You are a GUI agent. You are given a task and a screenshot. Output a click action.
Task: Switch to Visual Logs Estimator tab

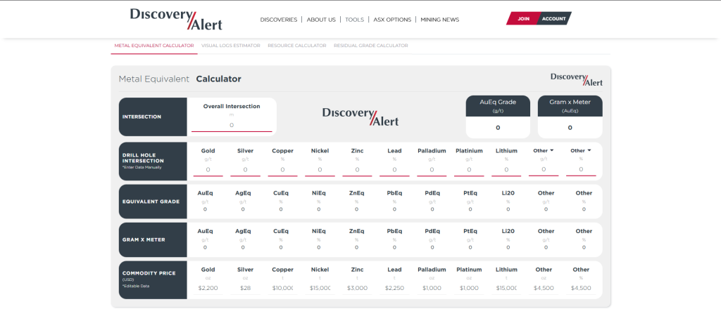(x=231, y=46)
